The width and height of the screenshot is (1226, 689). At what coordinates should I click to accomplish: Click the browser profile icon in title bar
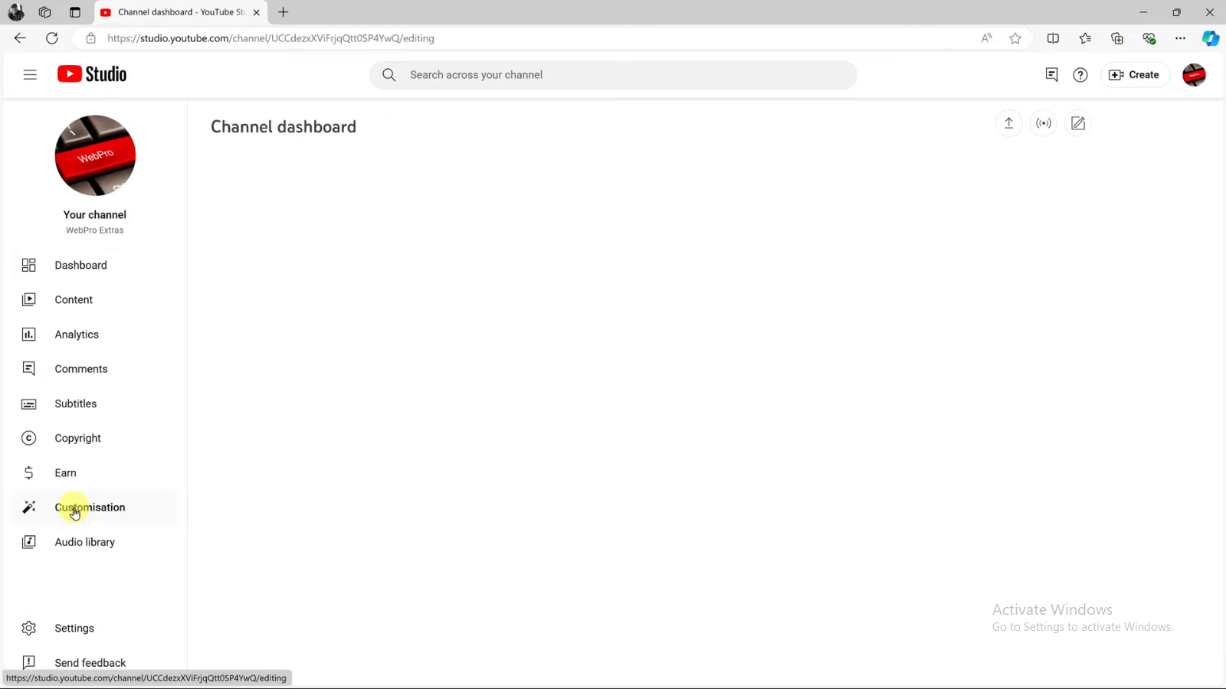tap(15, 12)
